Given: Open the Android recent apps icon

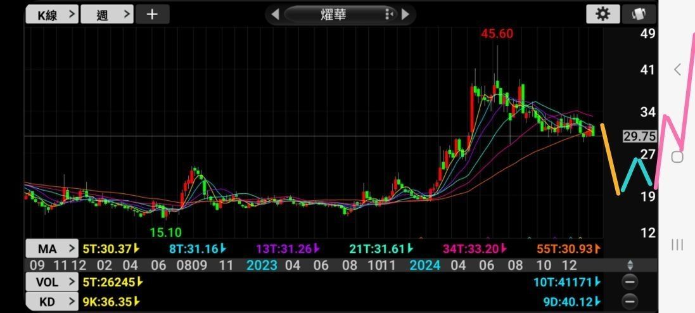Looking at the screenshot, I should pos(677,245).
